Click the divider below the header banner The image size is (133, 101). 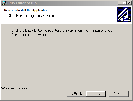(66, 23)
